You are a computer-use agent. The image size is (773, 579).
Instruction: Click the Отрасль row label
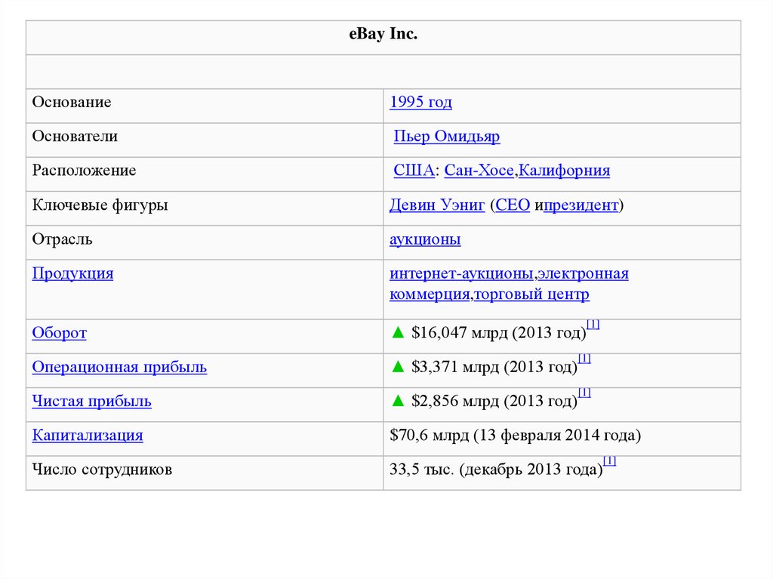click(62, 239)
